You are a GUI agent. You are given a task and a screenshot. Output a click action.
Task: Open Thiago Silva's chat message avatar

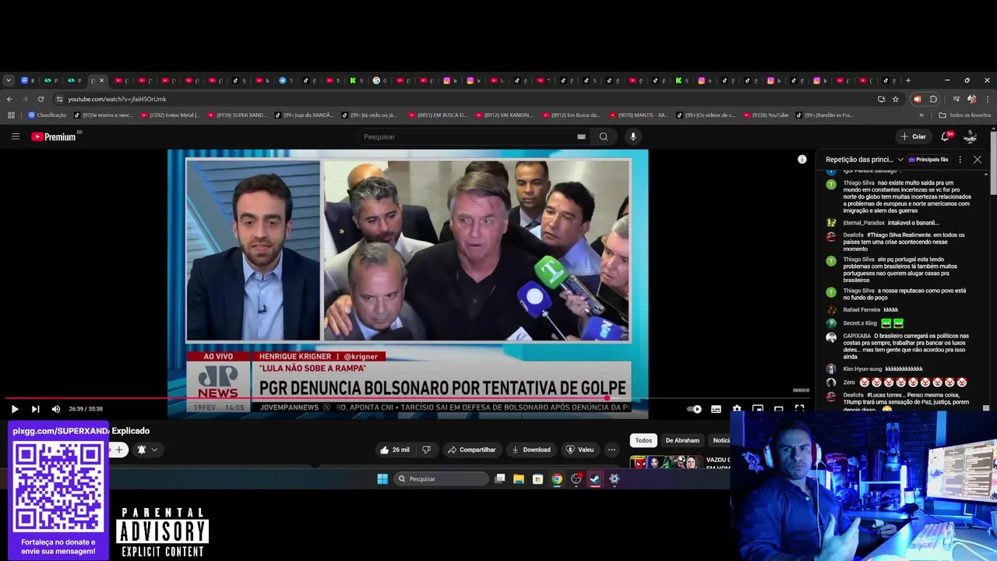click(x=831, y=184)
